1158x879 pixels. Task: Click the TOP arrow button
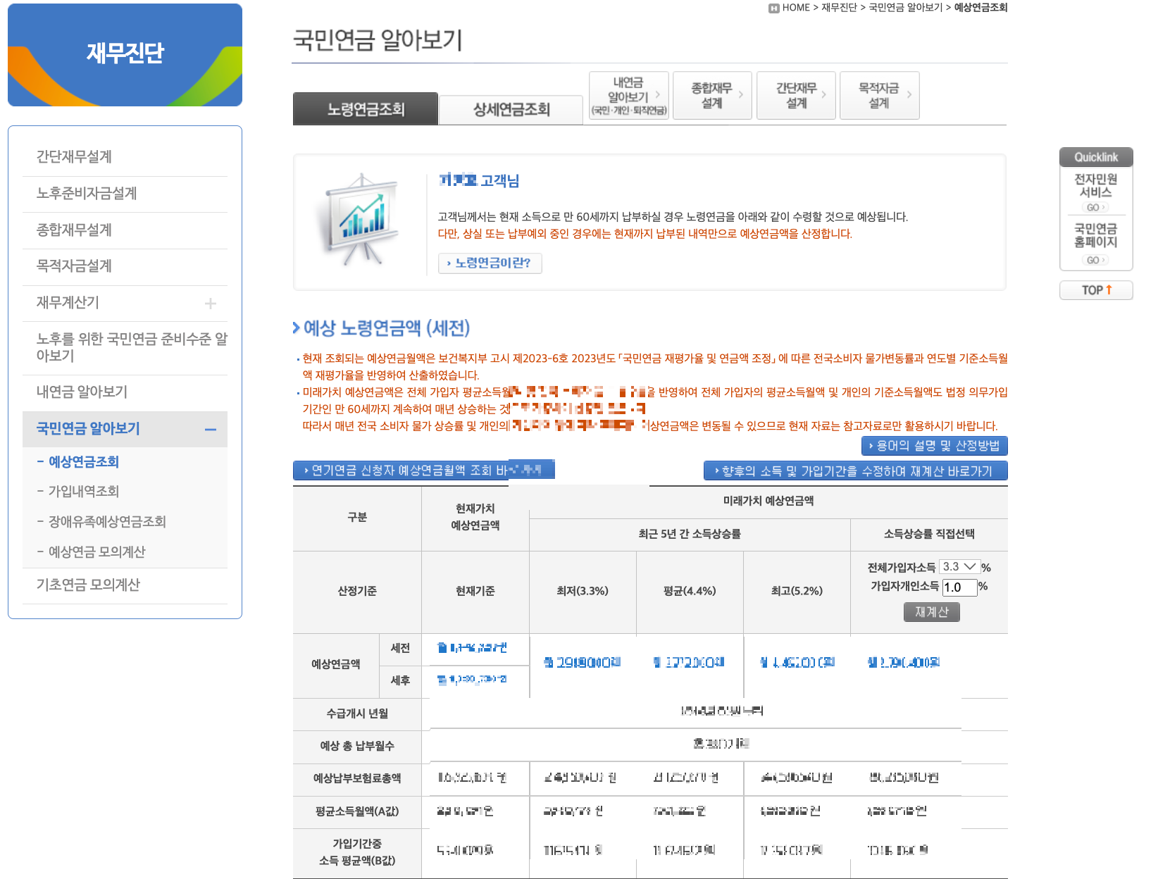pos(1096,290)
